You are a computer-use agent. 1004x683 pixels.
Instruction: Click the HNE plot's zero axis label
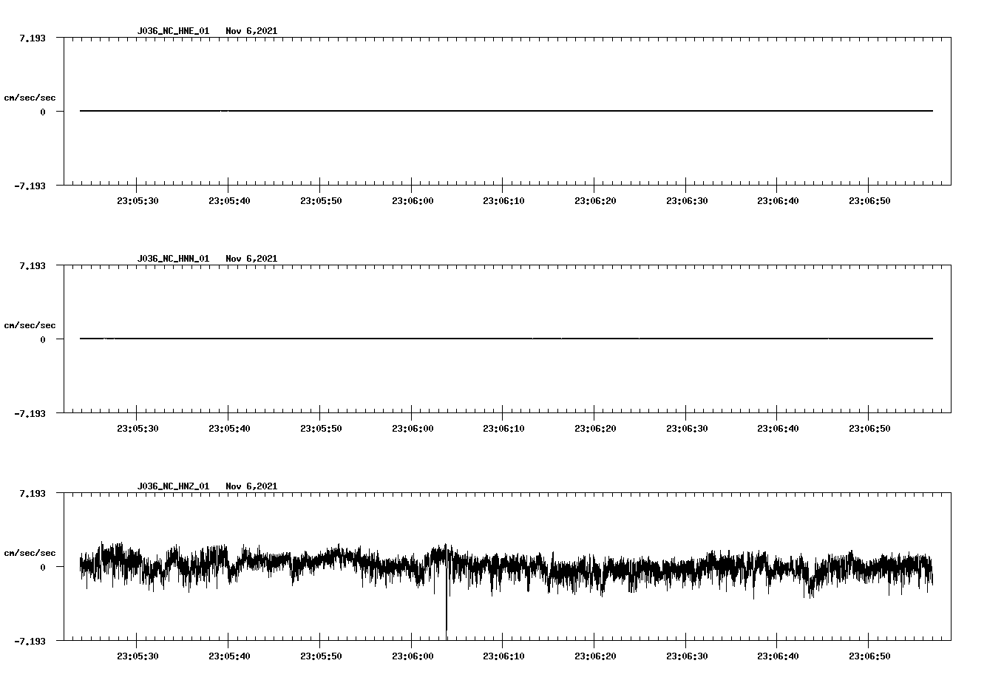pyautogui.click(x=43, y=112)
